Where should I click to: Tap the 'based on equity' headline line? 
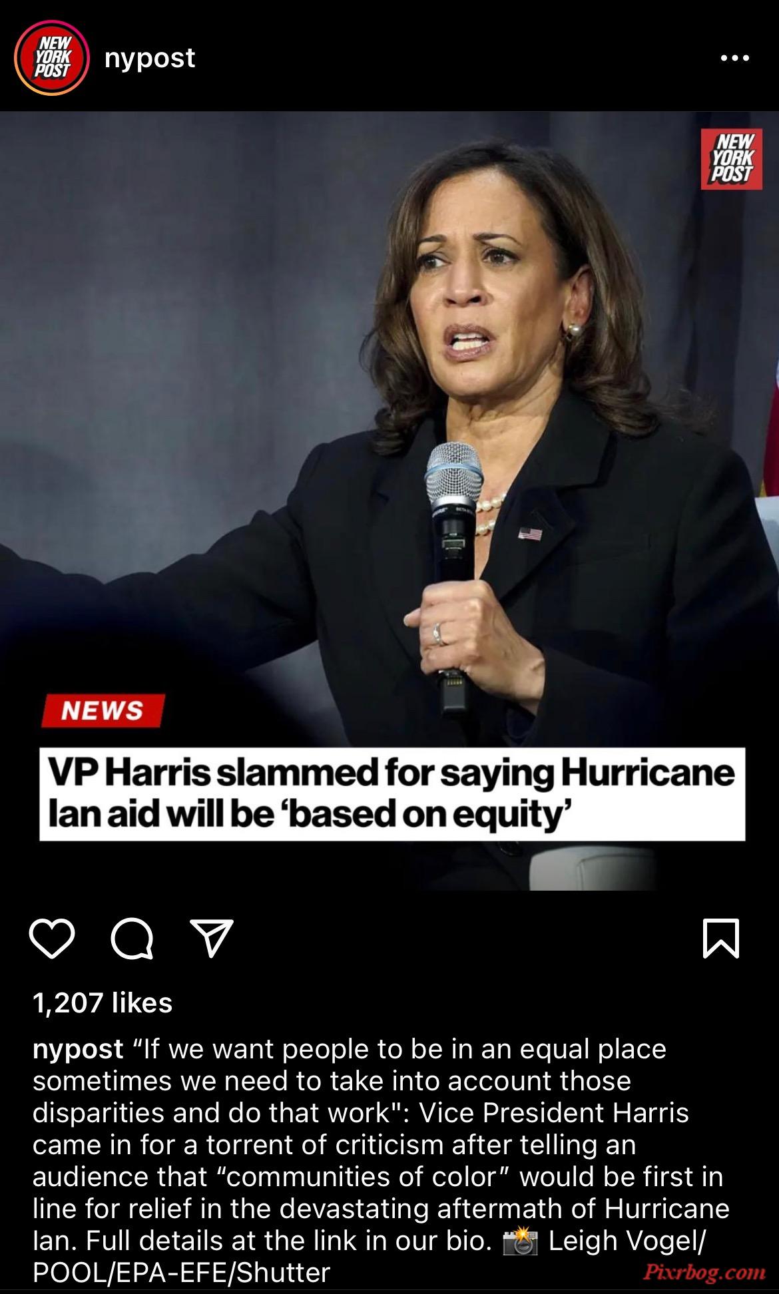(310, 815)
